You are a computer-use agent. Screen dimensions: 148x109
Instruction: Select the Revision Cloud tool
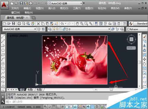(3, 68)
